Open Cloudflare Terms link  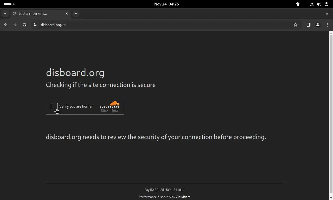tap(115, 110)
